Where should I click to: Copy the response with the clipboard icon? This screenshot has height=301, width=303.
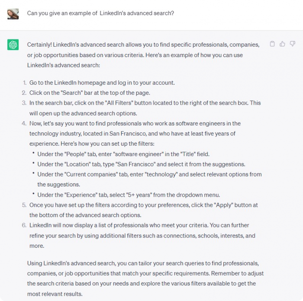click(272, 44)
